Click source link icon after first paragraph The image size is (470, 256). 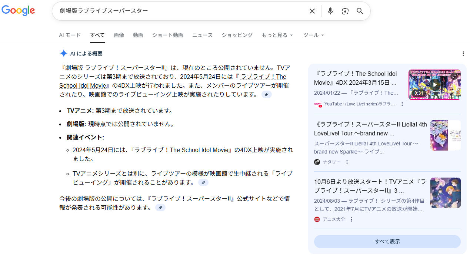[x=266, y=94]
